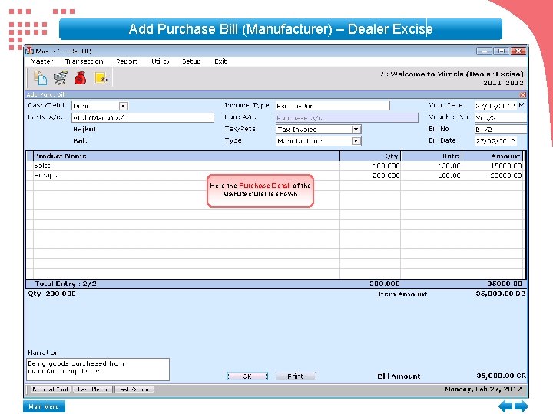Viewport: 553px width, 414px height.
Task: Minimize the Miracle application window
Action: [484, 51]
